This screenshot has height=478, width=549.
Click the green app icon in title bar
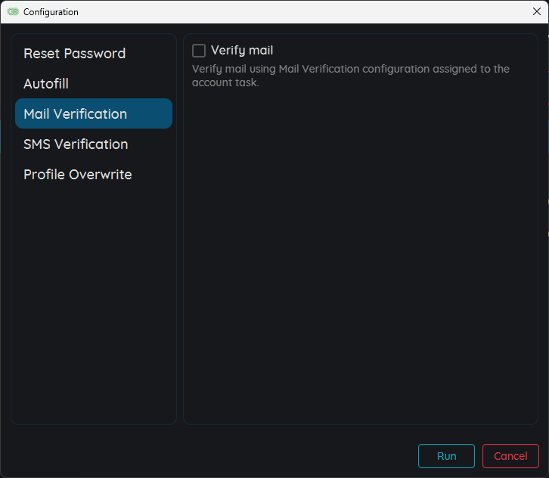12,12
